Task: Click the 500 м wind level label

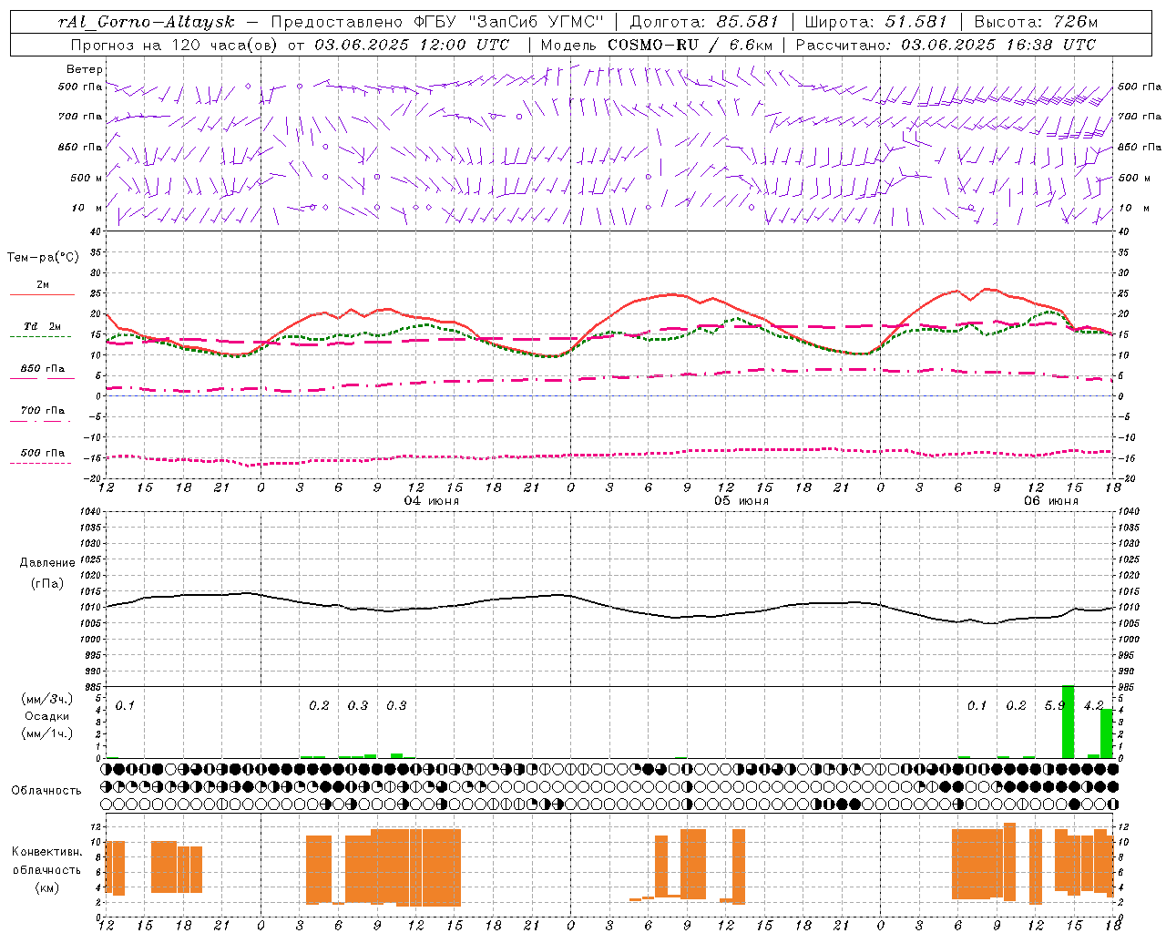Action: 87,178
